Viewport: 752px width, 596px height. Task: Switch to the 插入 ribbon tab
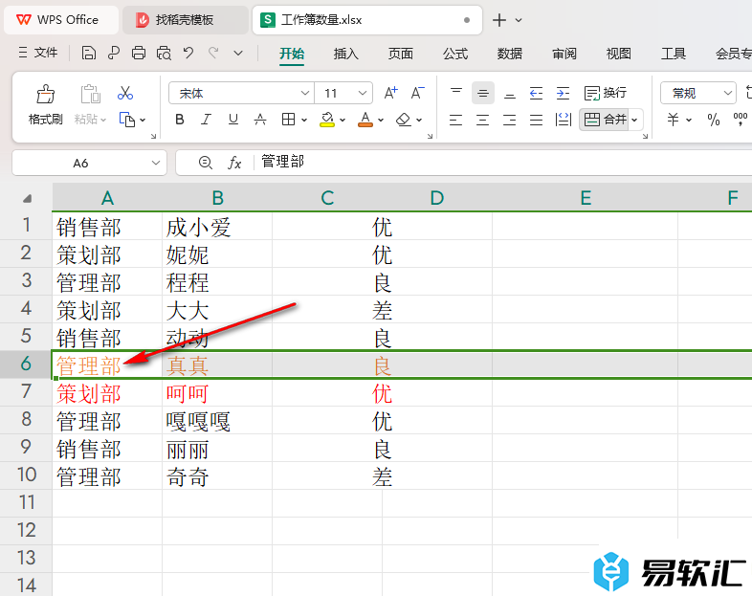345,54
